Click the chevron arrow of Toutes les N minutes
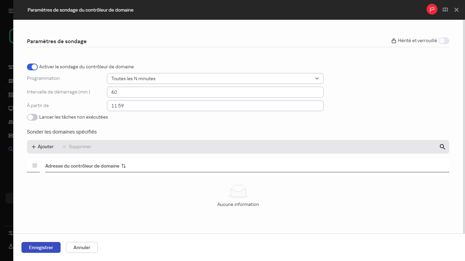Screen dimensions: 465x261 (x=317, y=79)
